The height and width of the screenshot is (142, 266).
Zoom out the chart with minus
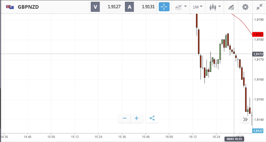tap(124, 118)
